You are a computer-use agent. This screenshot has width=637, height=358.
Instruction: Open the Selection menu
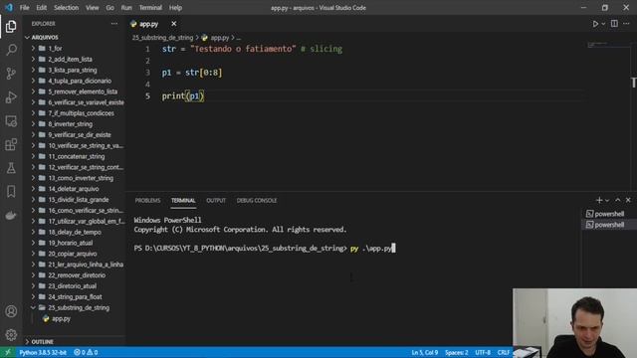tap(66, 8)
